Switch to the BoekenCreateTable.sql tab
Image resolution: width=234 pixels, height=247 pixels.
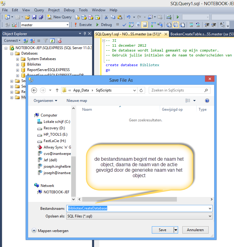[202, 34]
